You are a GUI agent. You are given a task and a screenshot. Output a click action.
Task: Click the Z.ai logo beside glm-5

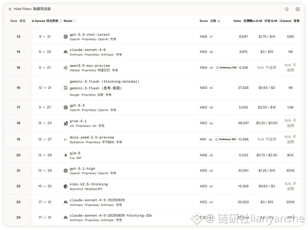pyautogui.click(x=66, y=155)
